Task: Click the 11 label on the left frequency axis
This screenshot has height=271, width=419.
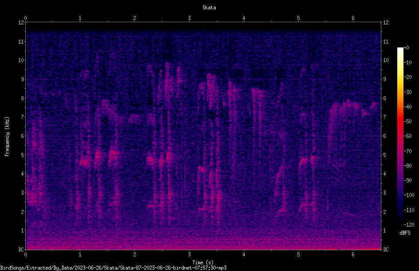Action: point(21,42)
